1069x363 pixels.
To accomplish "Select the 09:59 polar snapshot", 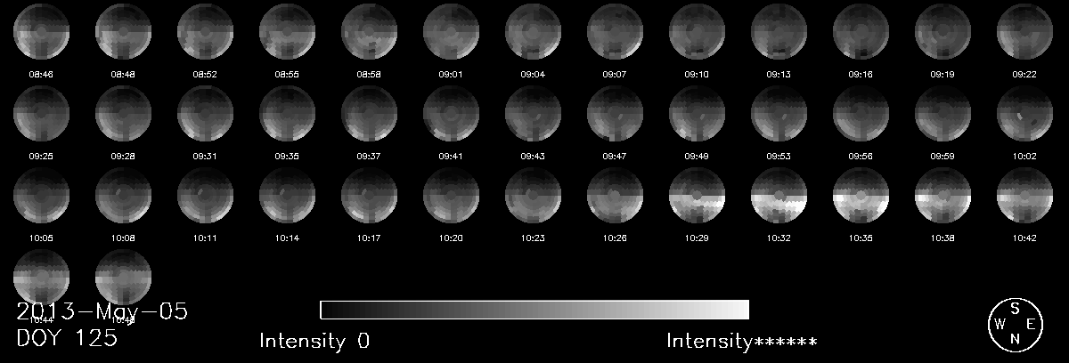I will pyautogui.click(x=943, y=114).
